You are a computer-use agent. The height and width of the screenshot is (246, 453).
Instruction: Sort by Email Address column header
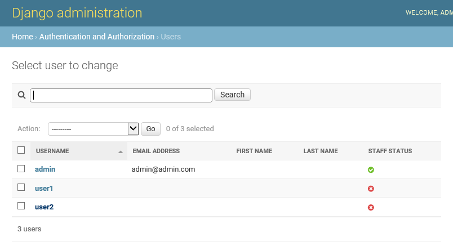point(156,151)
